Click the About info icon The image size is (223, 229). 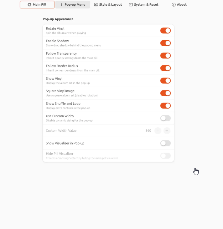(174, 5)
